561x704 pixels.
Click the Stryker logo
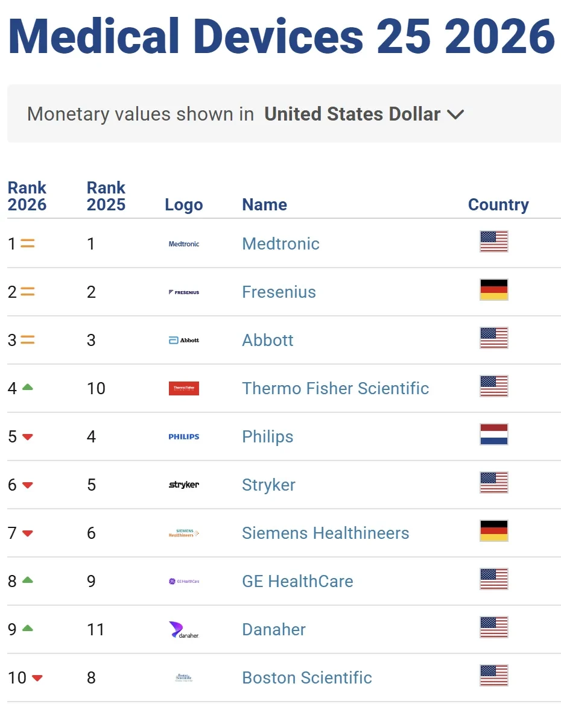click(x=184, y=485)
